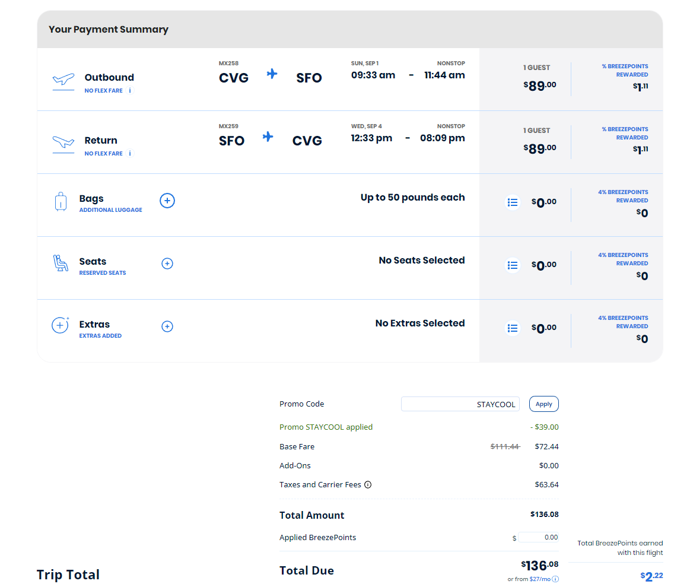The image size is (690, 587).
Task: Open Taxes and Carrier Fees info icon
Action: coord(368,485)
